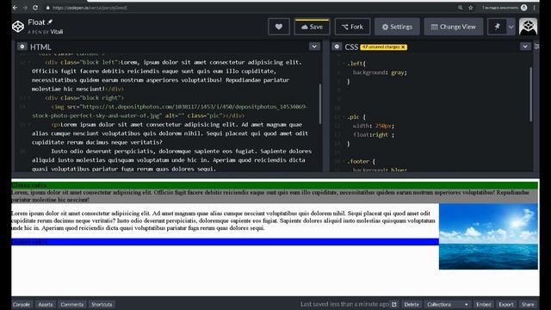
Task: Click the CSS editor vertical scrollbar
Action: point(530,94)
